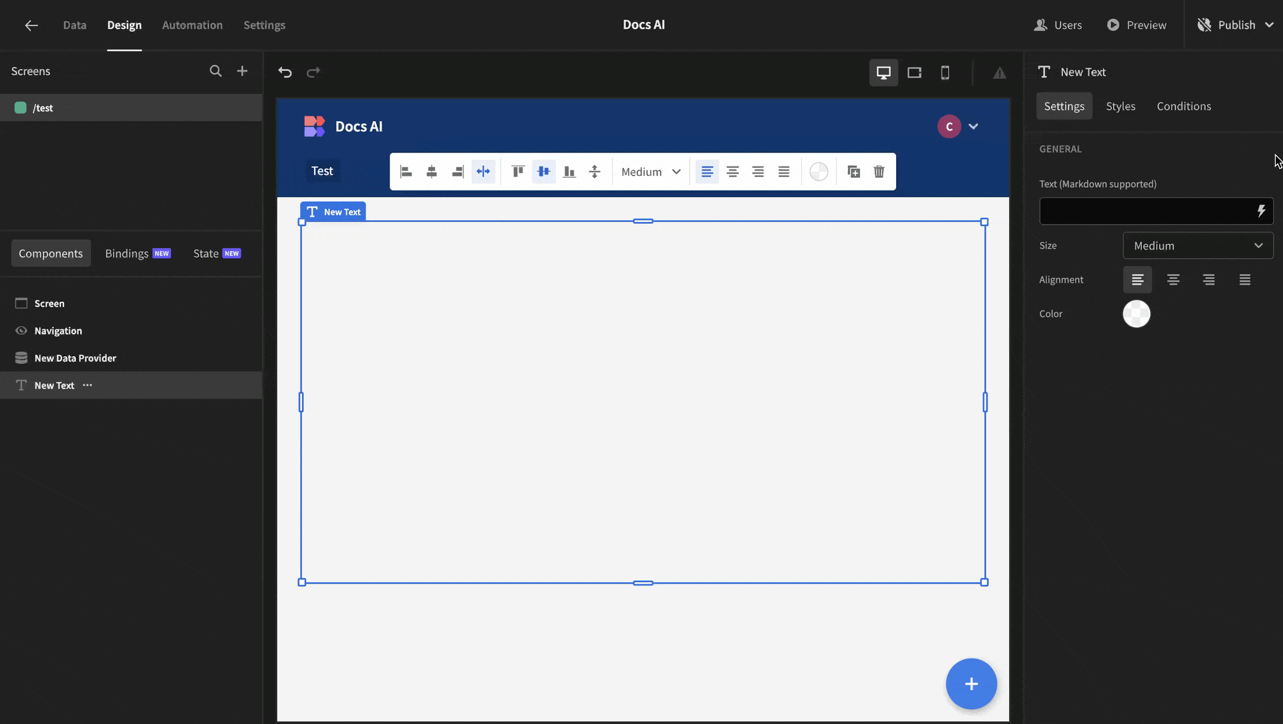This screenshot has height=724, width=1283.
Task: Select justify alignment in floating toolbar
Action: pyautogui.click(x=783, y=172)
